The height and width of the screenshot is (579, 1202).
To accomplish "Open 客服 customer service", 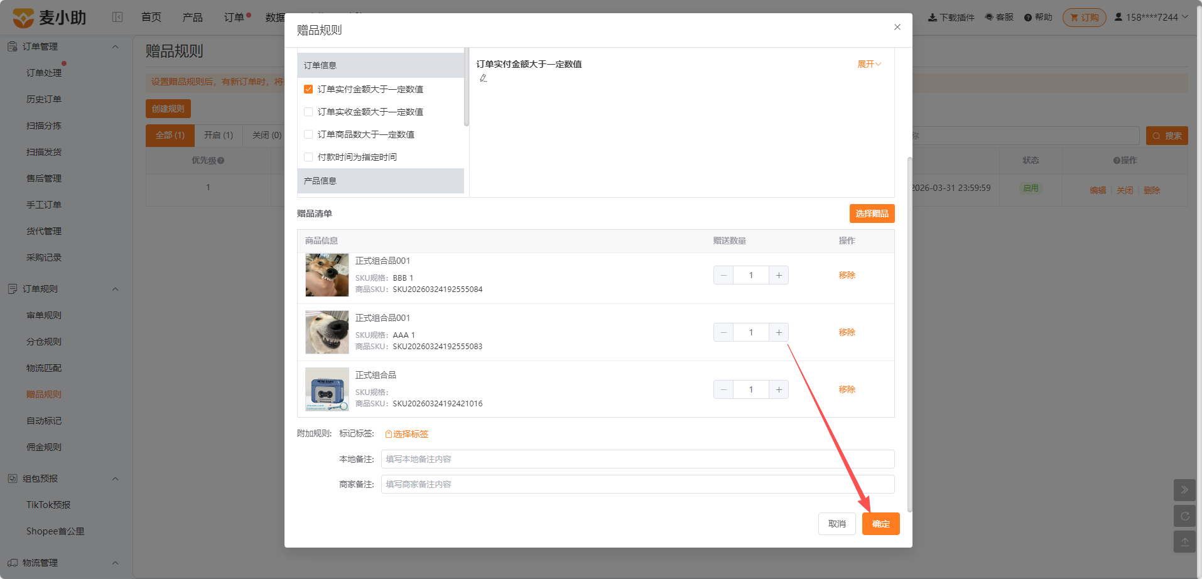I will coord(999,18).
